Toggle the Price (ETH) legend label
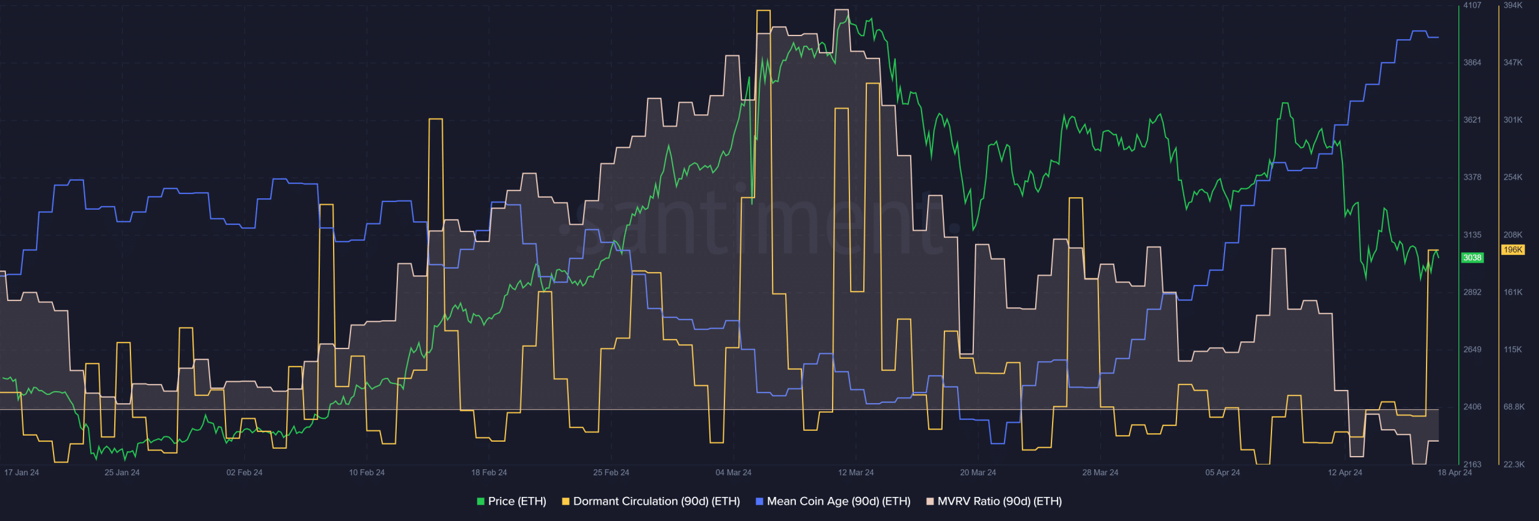This screenshot has height=521, width=1539. tap(517, 501)
